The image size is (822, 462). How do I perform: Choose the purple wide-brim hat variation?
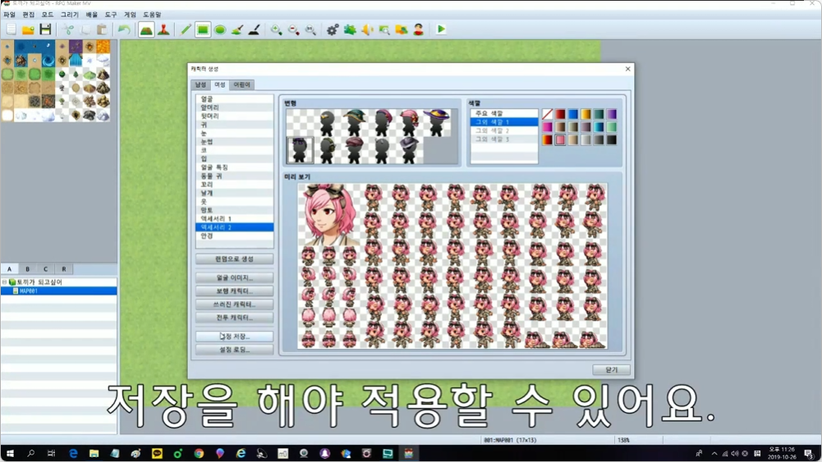tap(436, 122)
